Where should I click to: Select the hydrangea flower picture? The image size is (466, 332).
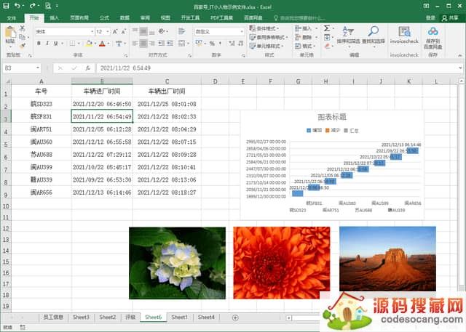point(177,262)
